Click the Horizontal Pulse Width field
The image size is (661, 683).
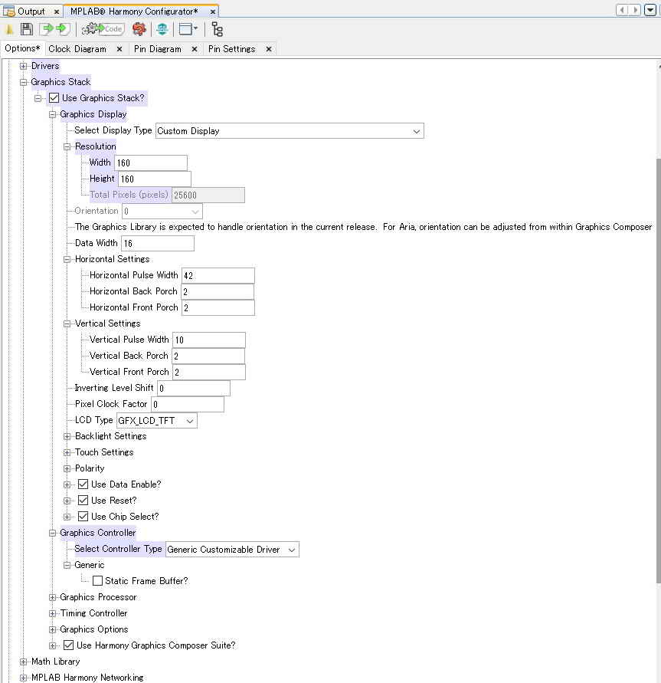click(x=218, y=276)
